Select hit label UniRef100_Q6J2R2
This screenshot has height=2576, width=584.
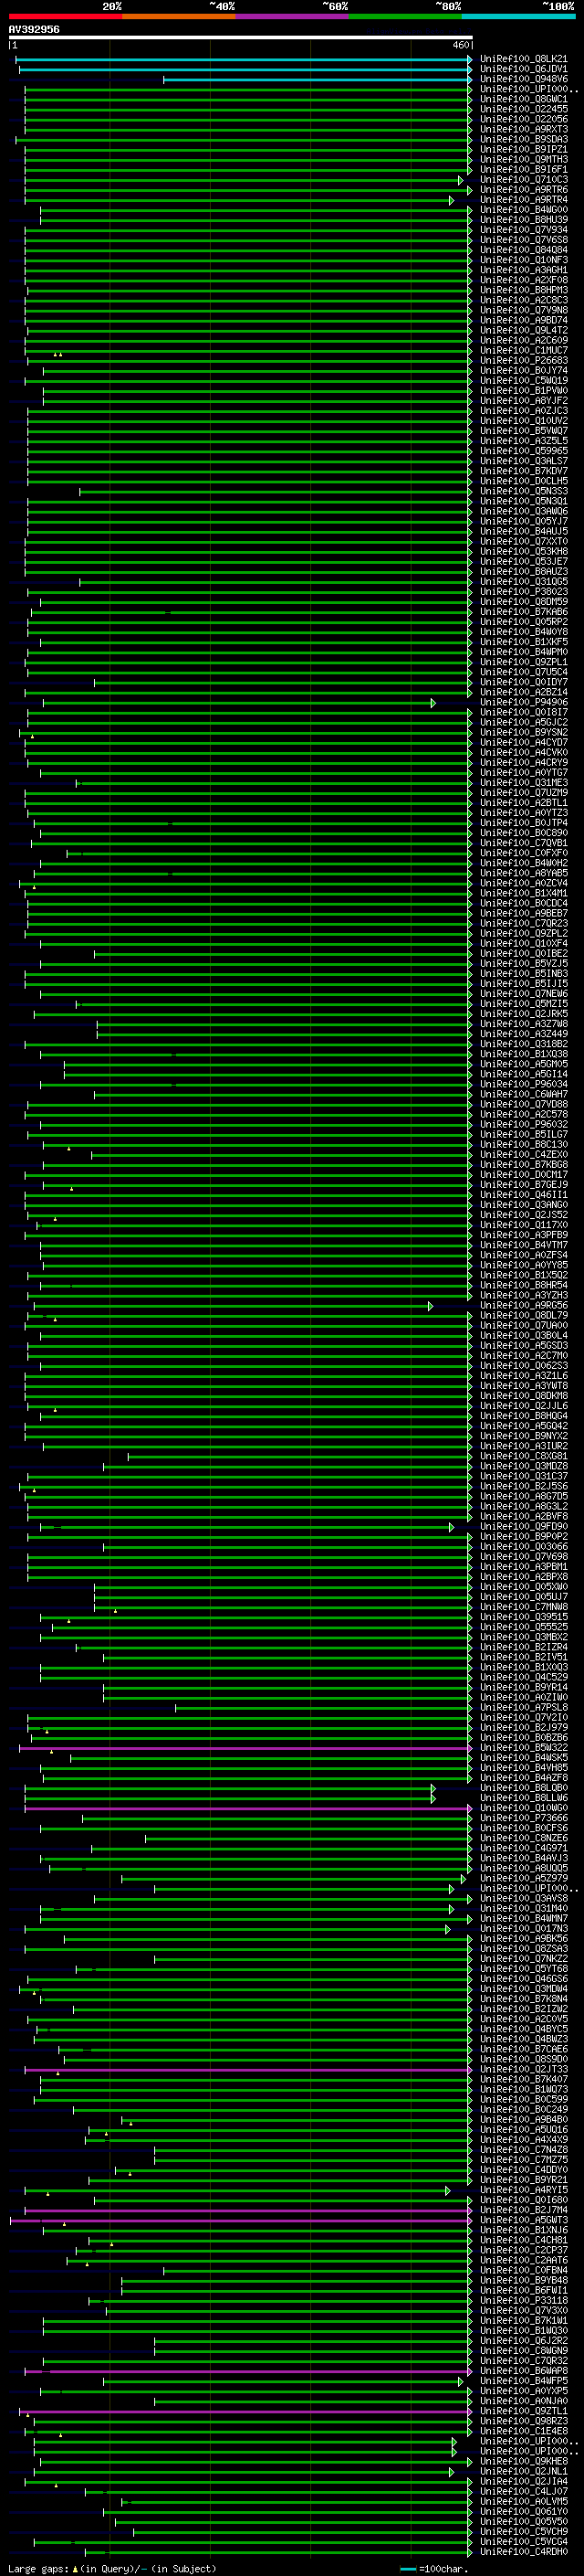click(524, 2341)
